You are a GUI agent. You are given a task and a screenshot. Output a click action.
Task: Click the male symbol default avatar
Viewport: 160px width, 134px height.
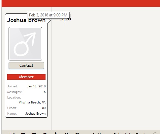25,44
